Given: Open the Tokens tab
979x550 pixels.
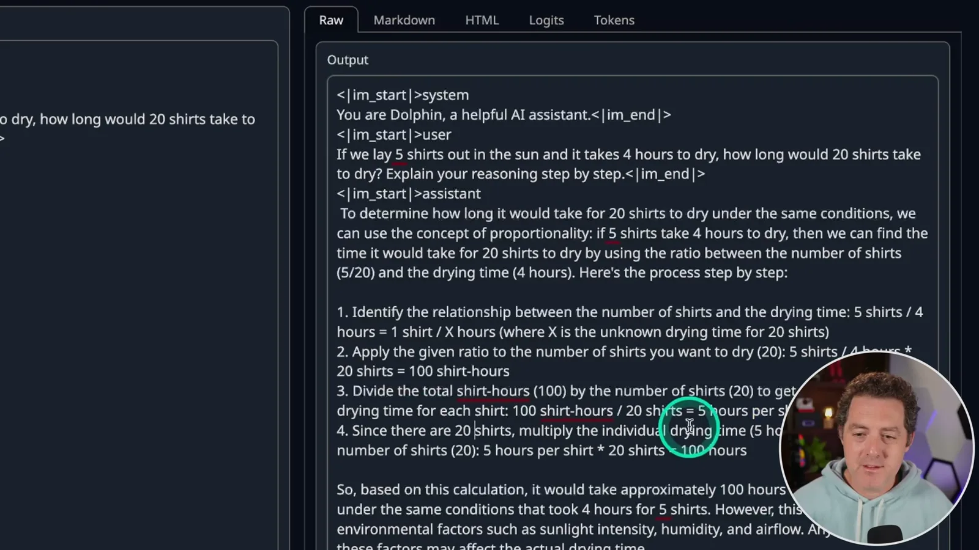Looking at the screenshot, I should click(614, 20).
